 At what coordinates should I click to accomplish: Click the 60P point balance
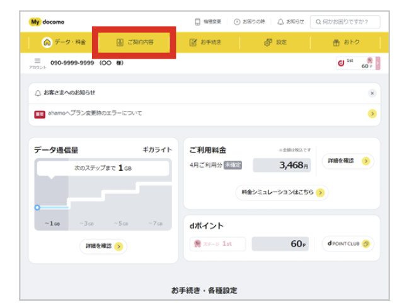coord(280,244)
